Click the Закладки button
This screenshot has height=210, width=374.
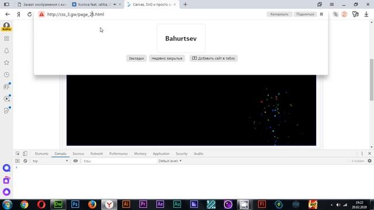(x=136, y=58)
